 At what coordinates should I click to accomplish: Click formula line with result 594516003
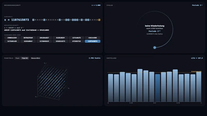tap(27, 30)
